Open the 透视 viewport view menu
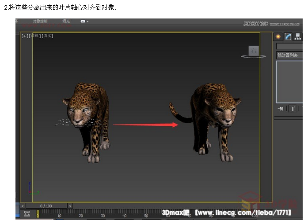This screenshot has width=304, height=220. coord(35,36)
